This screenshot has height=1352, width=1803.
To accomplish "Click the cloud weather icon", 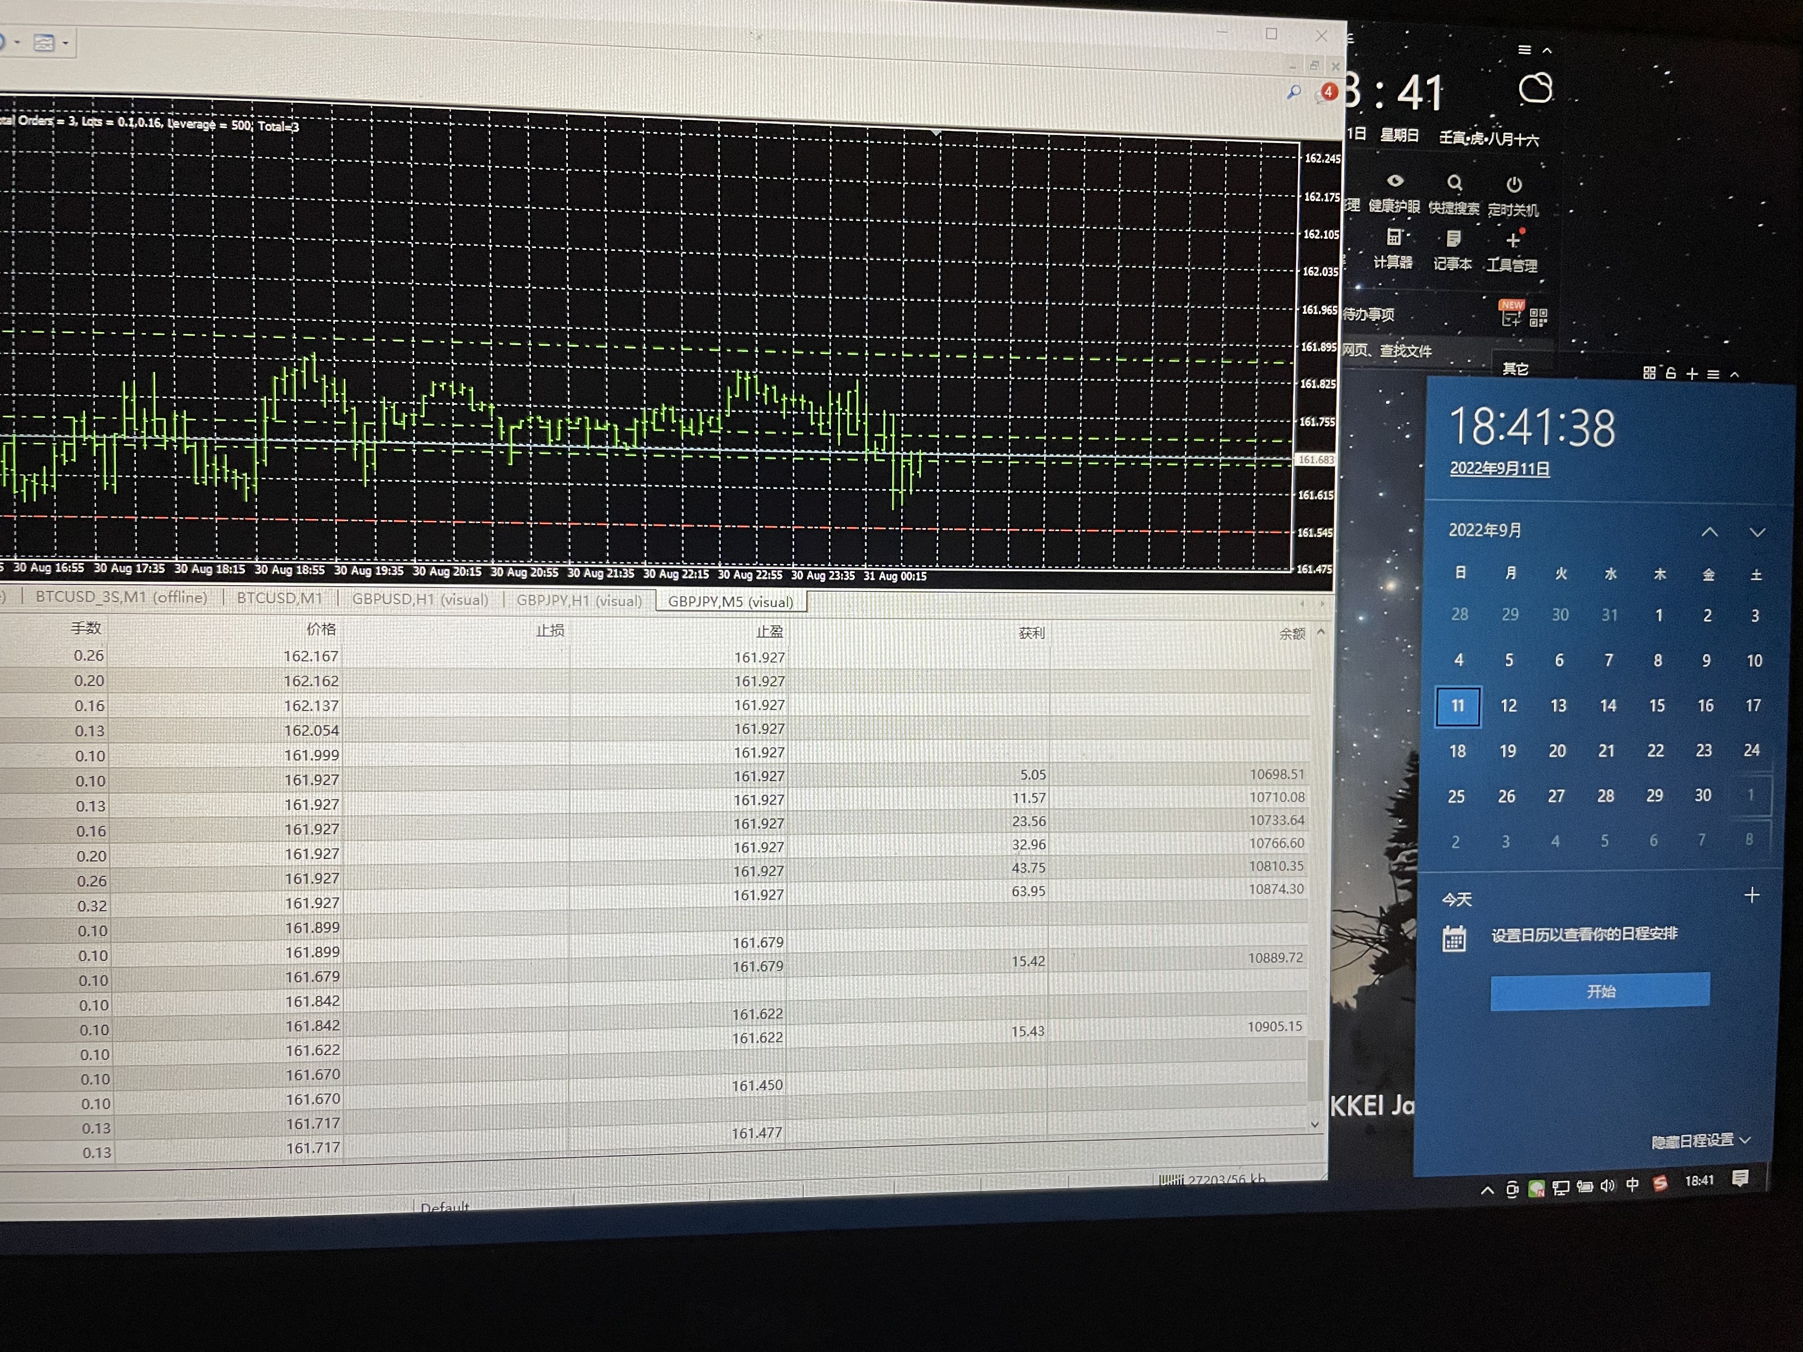I will click(1536, 89).
